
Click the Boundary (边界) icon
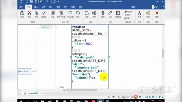pyautogui.click(x=94, y=13)
